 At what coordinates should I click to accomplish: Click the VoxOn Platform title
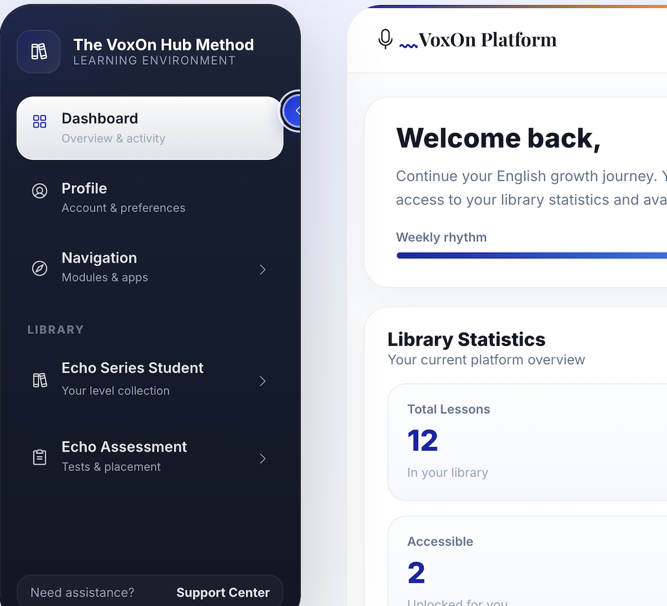487,40
